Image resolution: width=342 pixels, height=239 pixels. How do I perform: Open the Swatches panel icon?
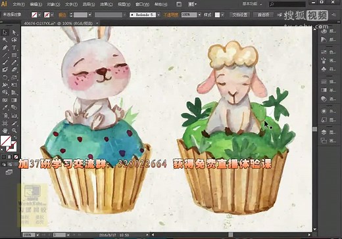324,52
